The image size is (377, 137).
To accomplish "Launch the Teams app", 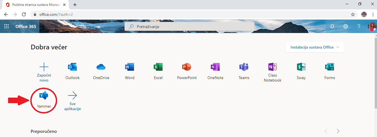I will point(244,67).
